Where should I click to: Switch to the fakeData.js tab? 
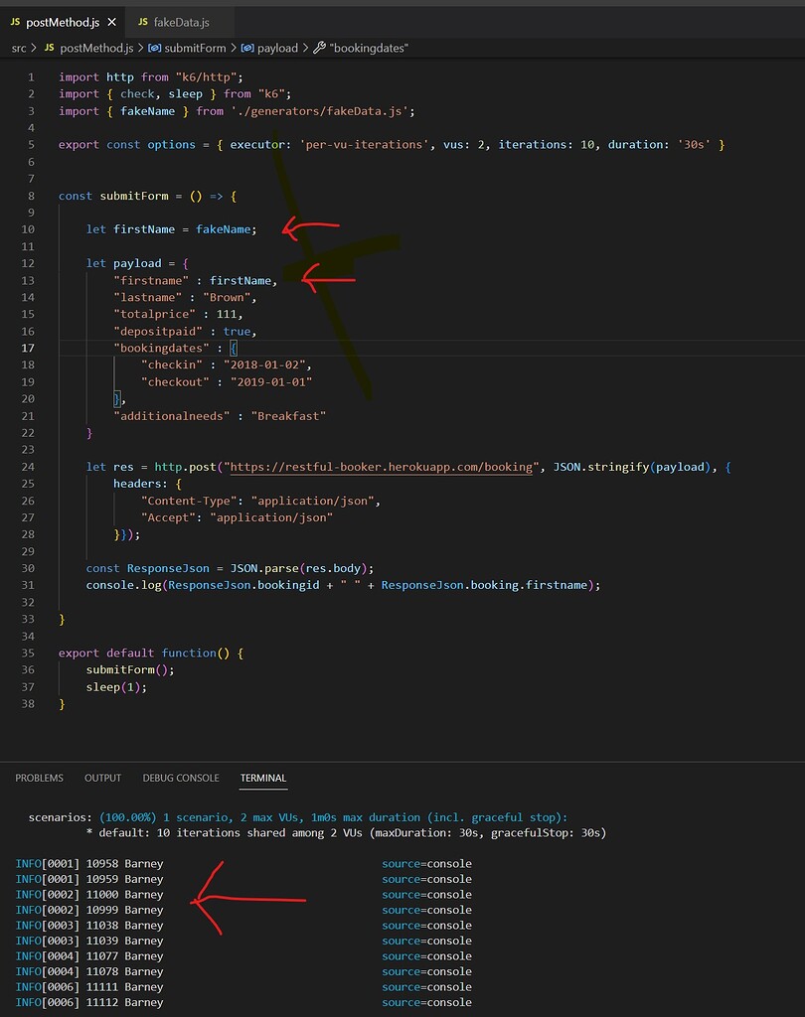173,22
